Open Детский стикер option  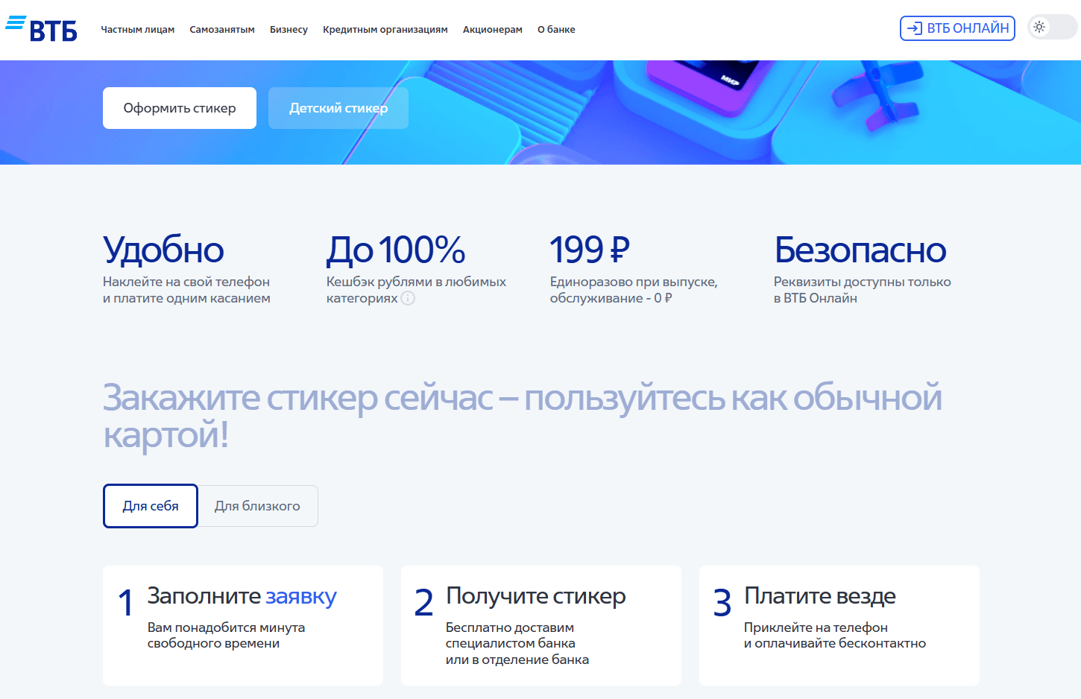point(338,108)
